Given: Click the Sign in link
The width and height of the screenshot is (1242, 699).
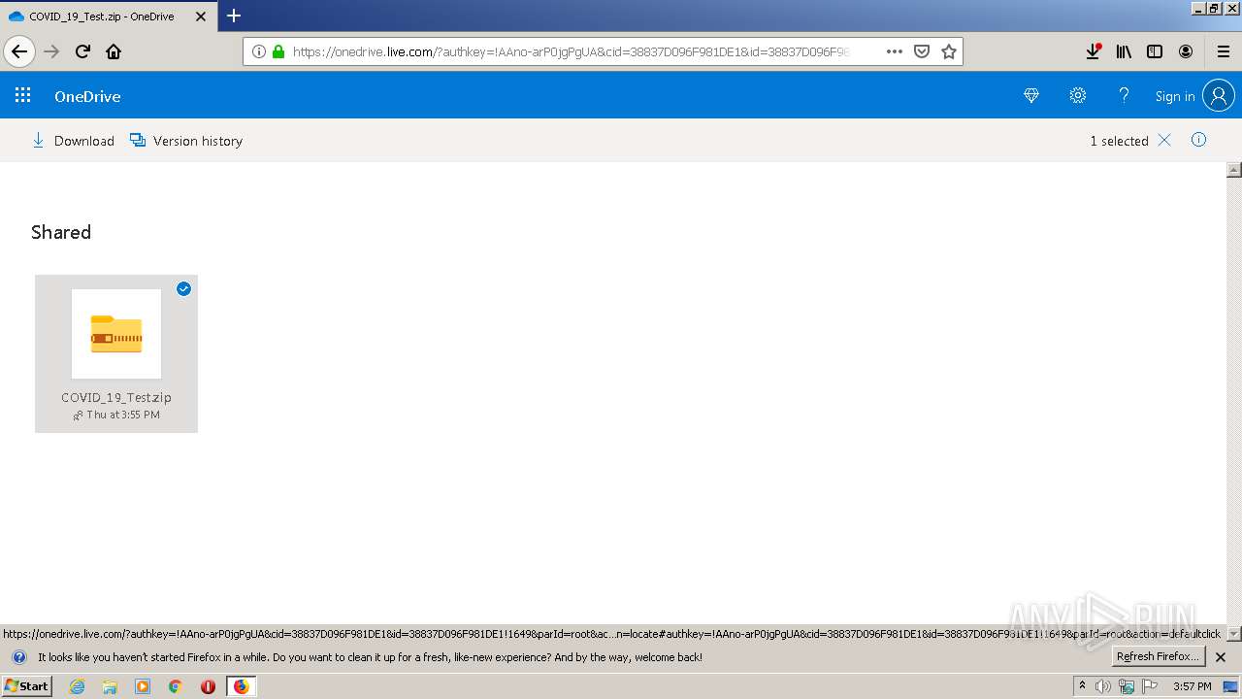Looking at the screenshot, I should (x=1175, y=96).
